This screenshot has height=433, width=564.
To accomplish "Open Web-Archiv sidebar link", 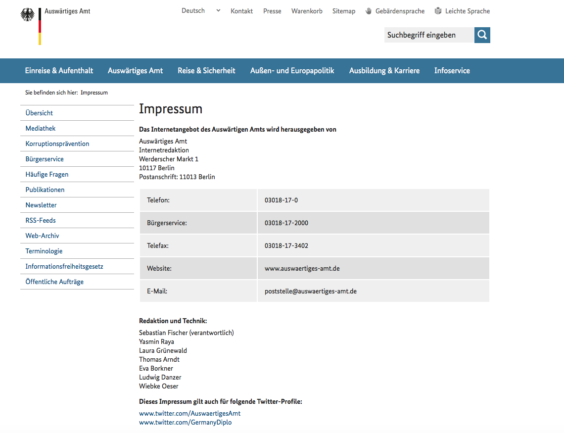I will click(77, 236).
